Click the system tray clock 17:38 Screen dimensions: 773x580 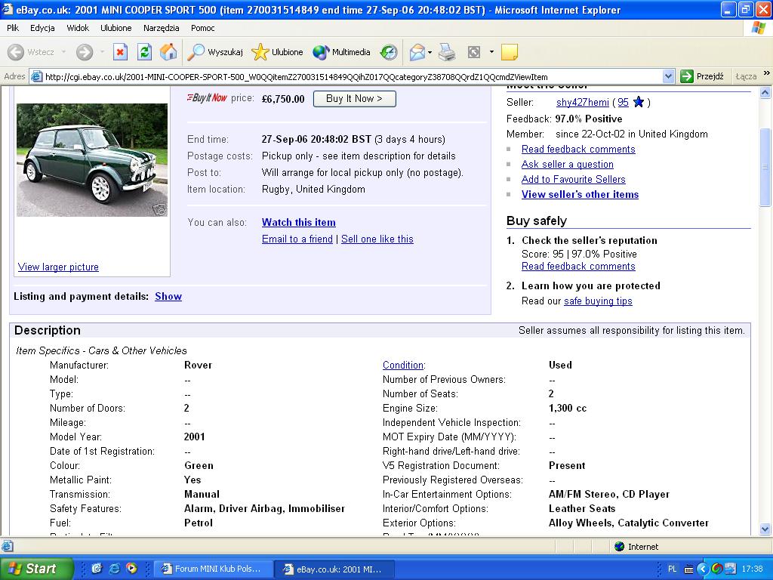click(x=753, y=569)
